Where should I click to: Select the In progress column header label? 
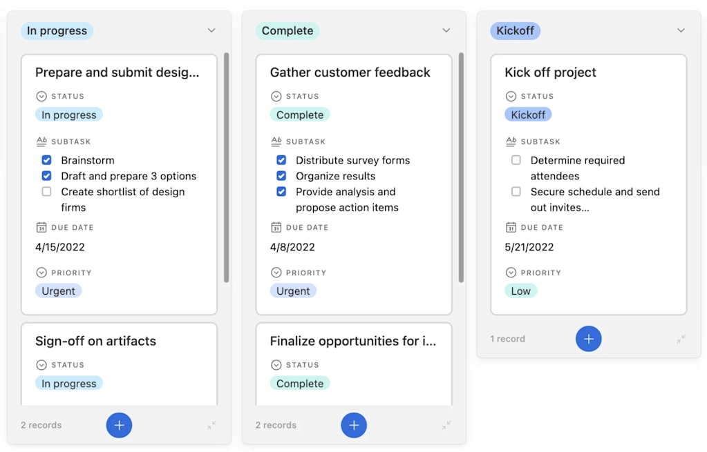[57, 30]
